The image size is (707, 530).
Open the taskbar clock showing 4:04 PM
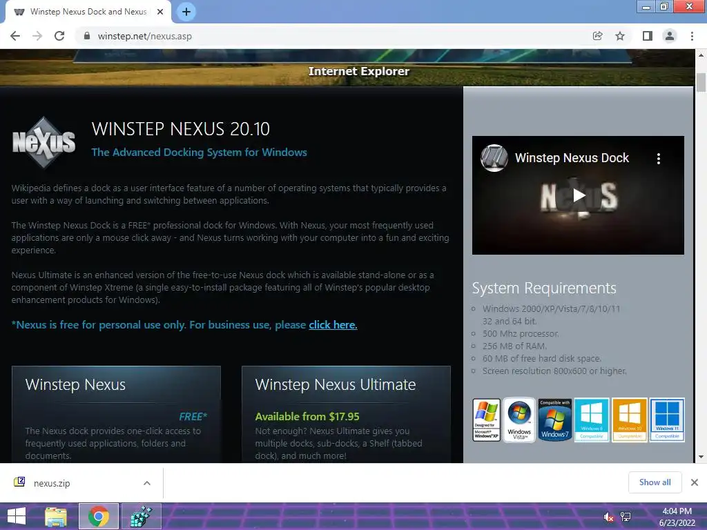pos(677,517)
